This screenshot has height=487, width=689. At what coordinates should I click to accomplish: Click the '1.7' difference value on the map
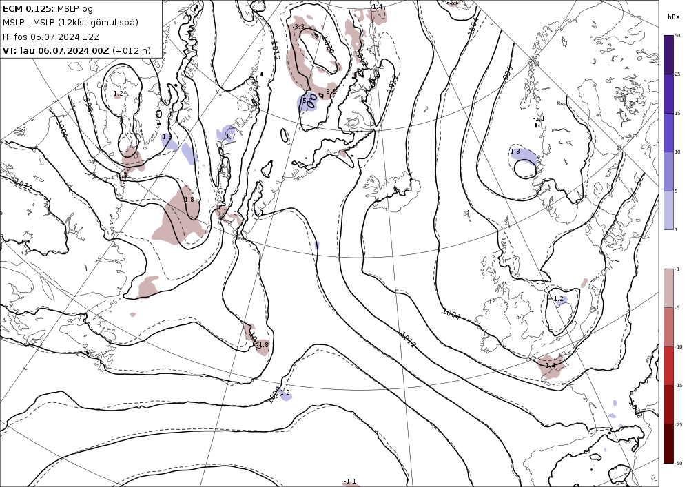pos(230,136)
